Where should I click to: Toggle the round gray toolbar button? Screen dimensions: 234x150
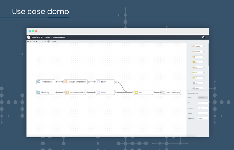pos(48,41)
